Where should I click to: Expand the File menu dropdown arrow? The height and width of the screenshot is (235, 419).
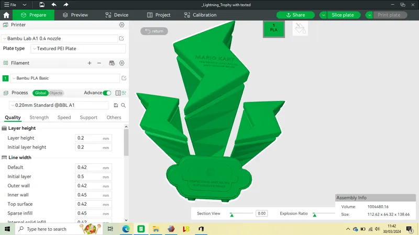click(24, 5)
